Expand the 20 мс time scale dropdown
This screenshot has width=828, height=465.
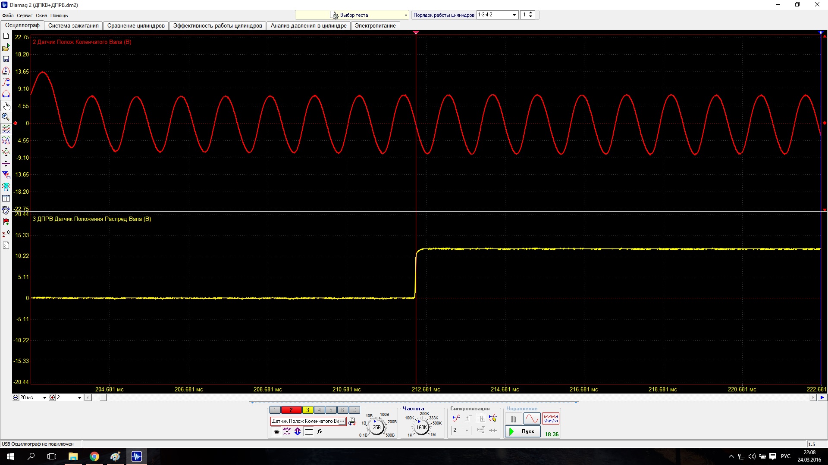point(44,398)
